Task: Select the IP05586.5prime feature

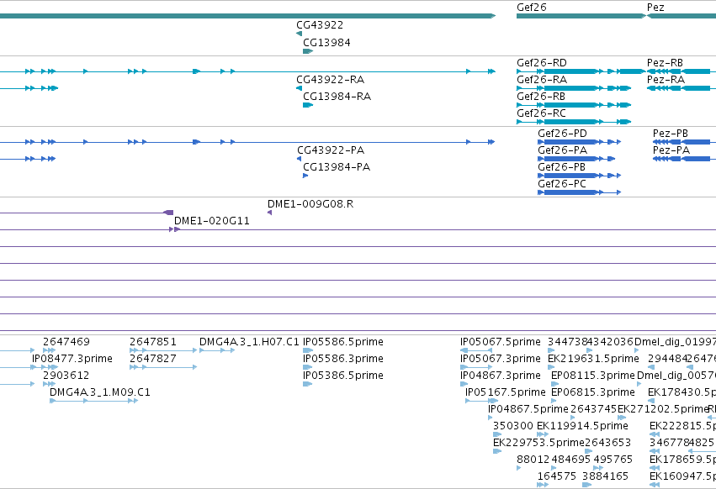Action: pyautogui.click(x=308, y=350)
